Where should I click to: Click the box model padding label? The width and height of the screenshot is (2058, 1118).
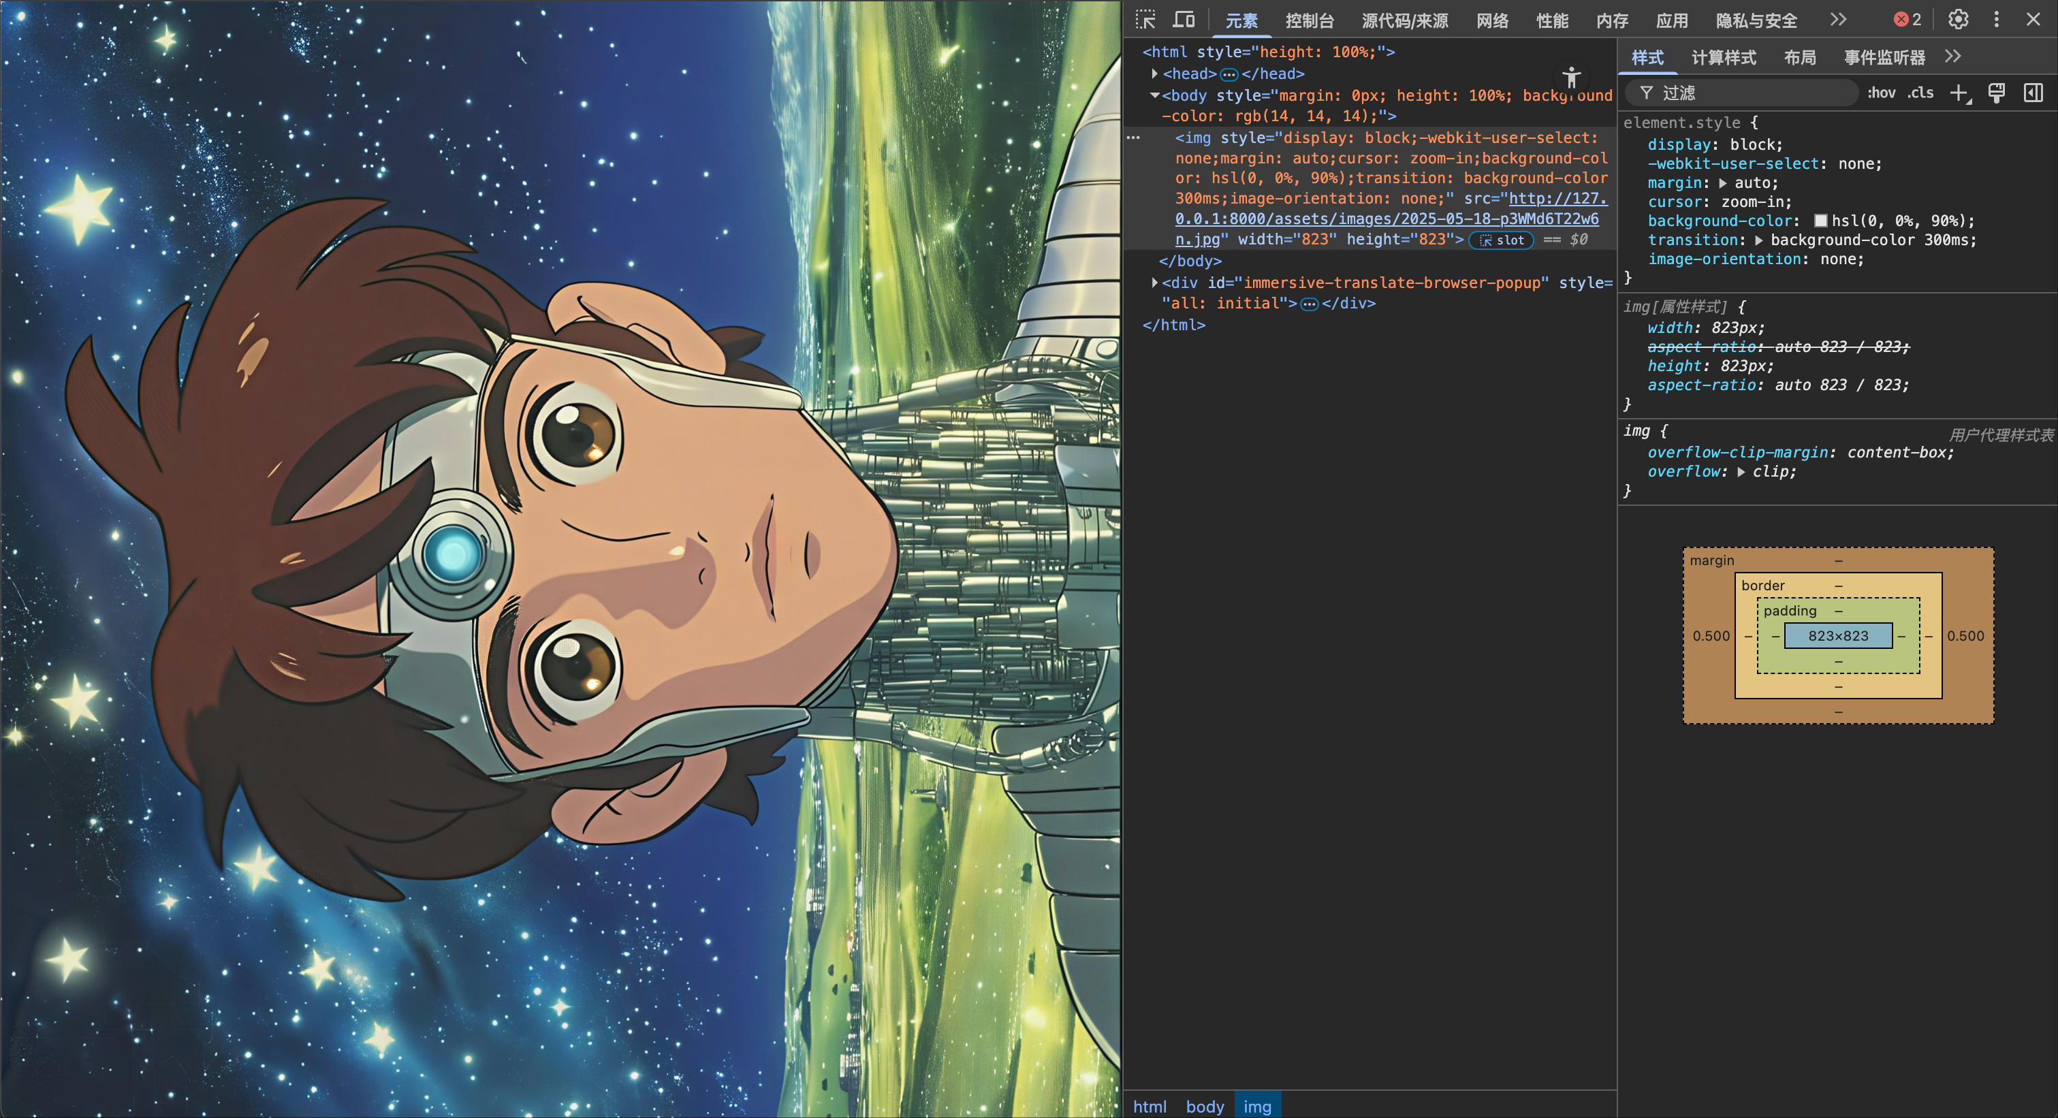1790,611
